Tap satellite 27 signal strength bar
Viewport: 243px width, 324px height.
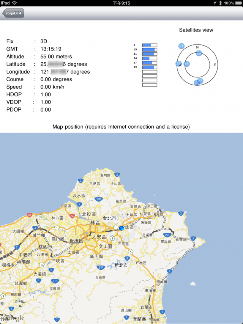coord(150,63)
